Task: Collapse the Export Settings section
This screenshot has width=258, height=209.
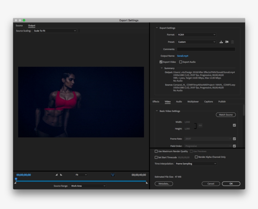Action: click(x=157, y=28)
